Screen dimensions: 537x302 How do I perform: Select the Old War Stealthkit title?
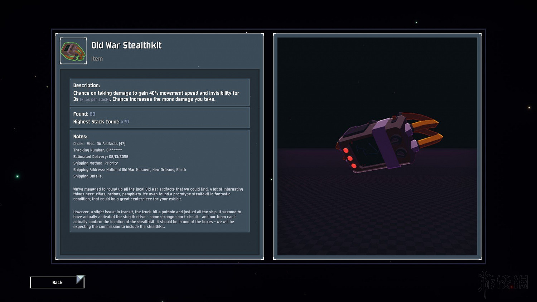coord(126,45)
